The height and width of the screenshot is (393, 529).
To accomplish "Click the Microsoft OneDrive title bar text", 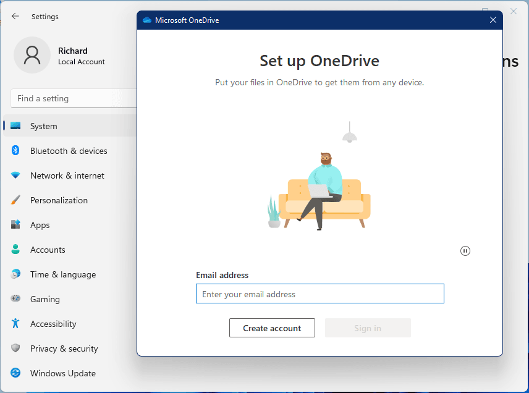I will point(187,20).
